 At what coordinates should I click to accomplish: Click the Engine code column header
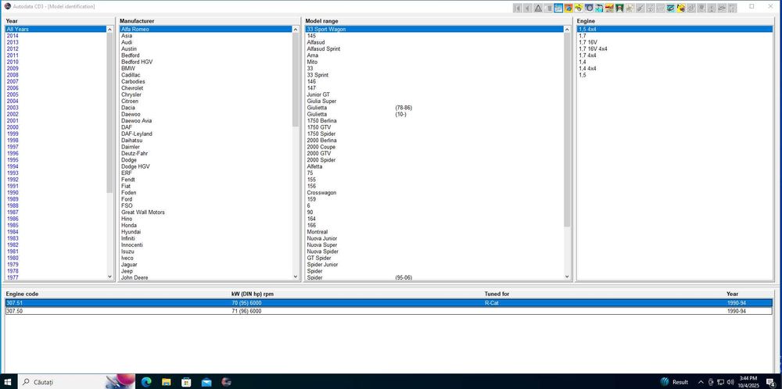point(22,294)
